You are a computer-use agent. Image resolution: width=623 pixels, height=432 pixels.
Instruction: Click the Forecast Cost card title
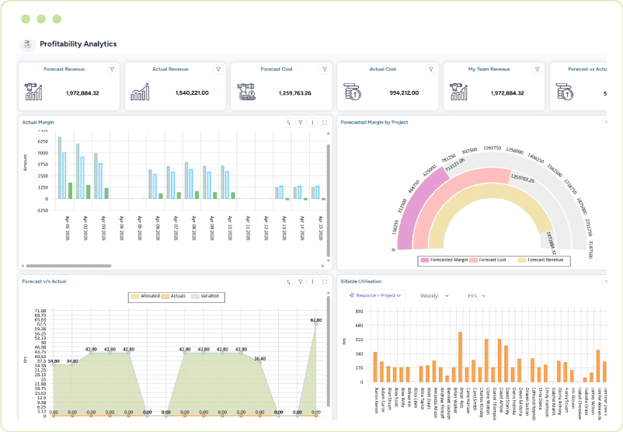pos(277,69)
